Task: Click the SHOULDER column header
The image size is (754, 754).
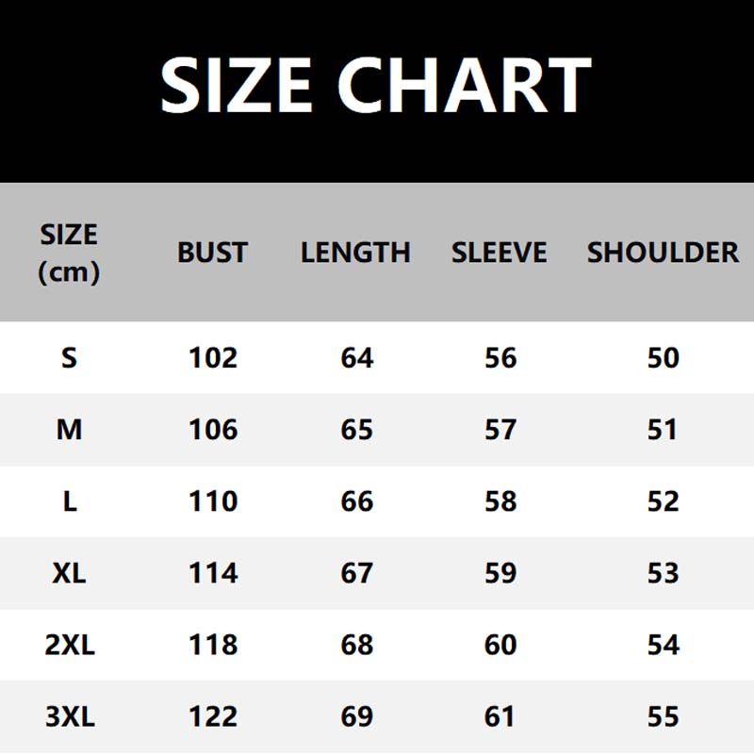Action: pyautogui.click(x=663, y=253)
